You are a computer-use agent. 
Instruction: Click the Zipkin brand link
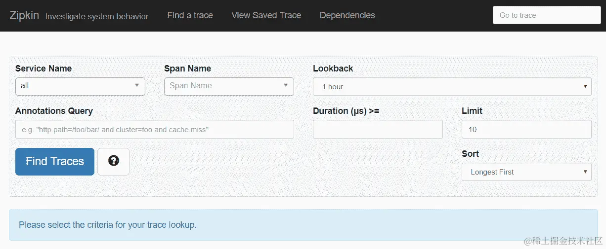pyautogui.click(x=24, y=15)
